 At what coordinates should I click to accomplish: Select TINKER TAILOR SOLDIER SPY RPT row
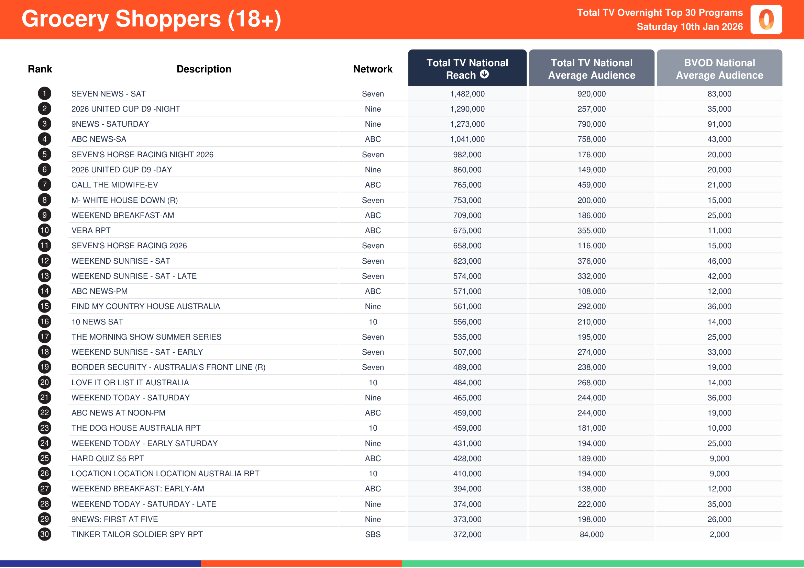(x=137, y=534)
